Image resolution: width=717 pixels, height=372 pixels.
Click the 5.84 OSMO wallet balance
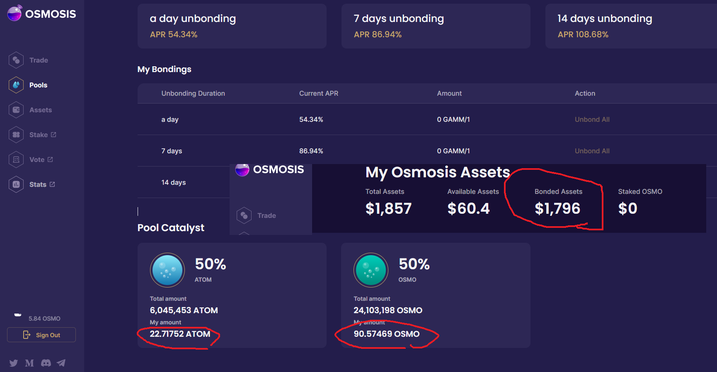(44, 319)
